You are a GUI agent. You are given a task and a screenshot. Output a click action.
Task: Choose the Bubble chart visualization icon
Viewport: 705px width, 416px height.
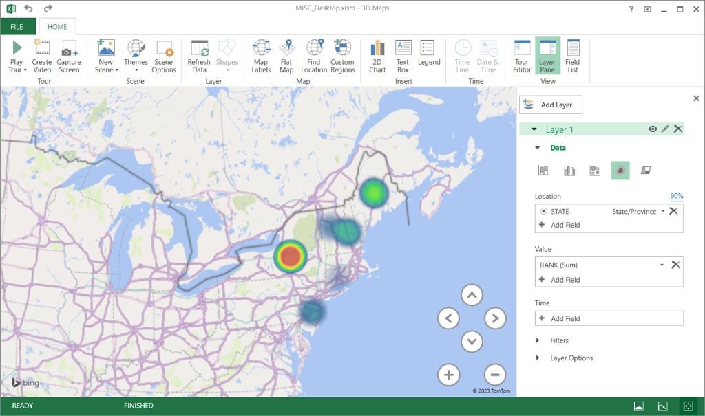595,171
